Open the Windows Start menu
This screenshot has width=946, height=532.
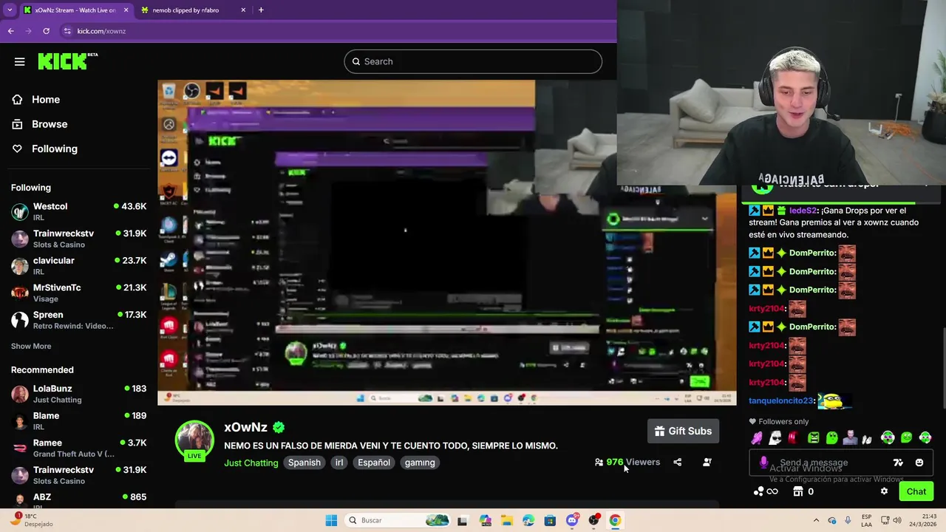click(x=331, y=520)
